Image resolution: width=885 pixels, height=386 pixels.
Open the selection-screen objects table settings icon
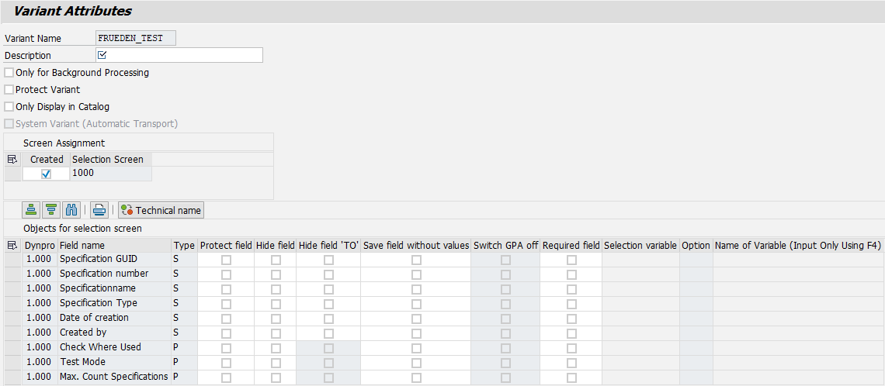pyautogui.click(x=12, y=246)
